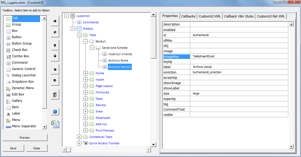Collapse the Tabs tree node
The height and width of the screenshot is (157, 301).
pos(79,35)
